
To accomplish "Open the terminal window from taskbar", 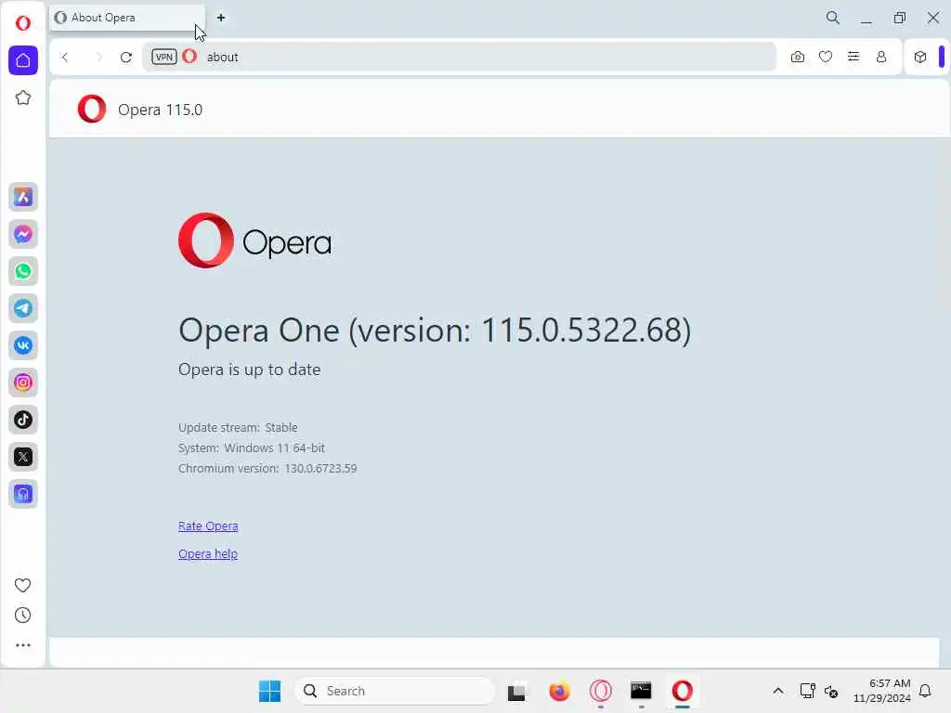I will point(641,691).
